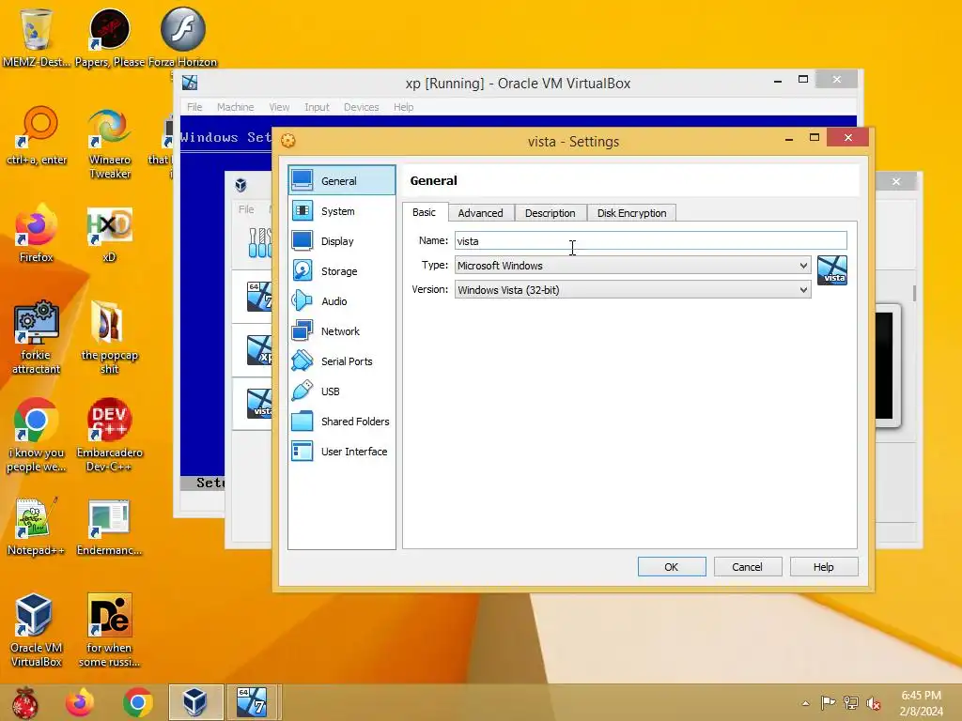Open the popcap folder on desktop
The height and width of the screenshot is (721, 962).
click(x=110, y=338)
